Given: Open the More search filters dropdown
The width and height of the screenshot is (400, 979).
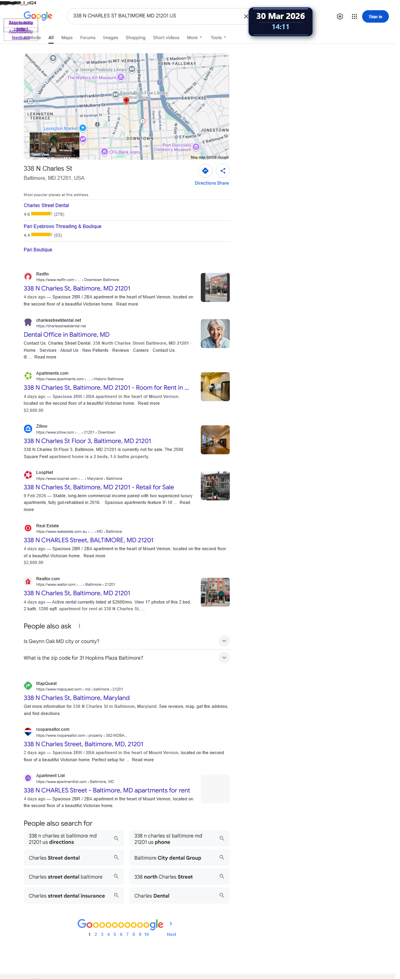Looking at the screenshot, I should (194, 38).
